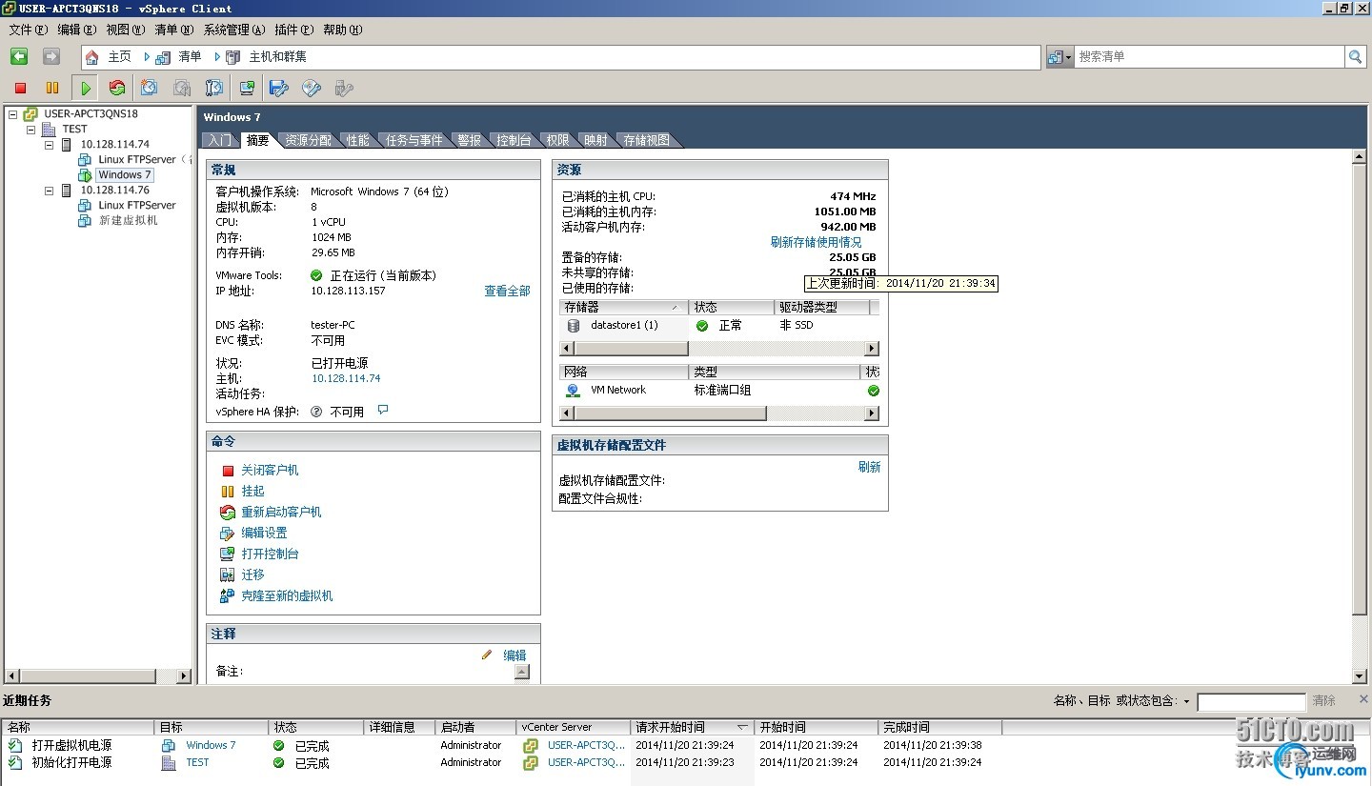Open the 文件 (File) menu

point(29,30)
